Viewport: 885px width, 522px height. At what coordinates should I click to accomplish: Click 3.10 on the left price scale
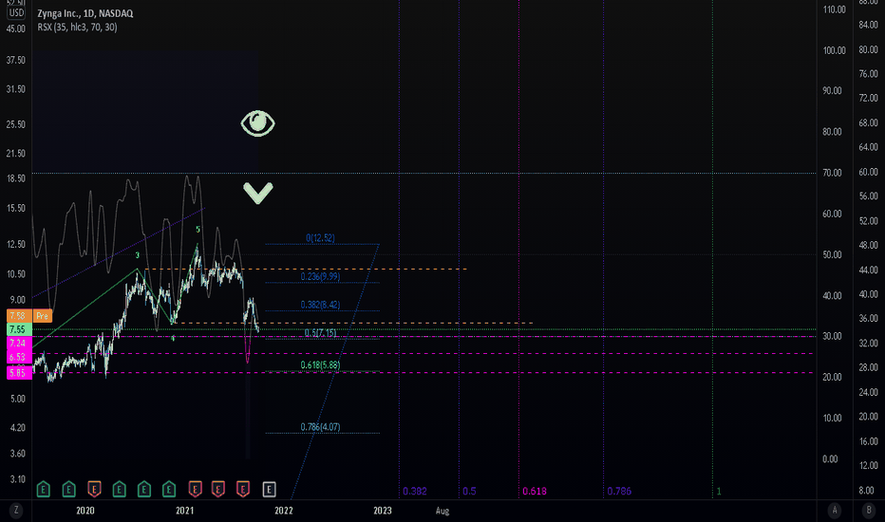click(17, 479)
